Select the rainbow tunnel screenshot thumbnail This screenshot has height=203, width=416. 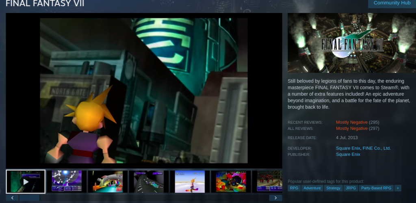point(108,181)
